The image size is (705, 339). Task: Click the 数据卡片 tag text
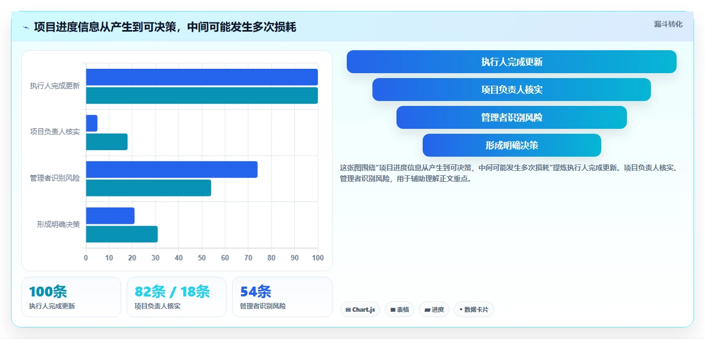pos(476,310)
